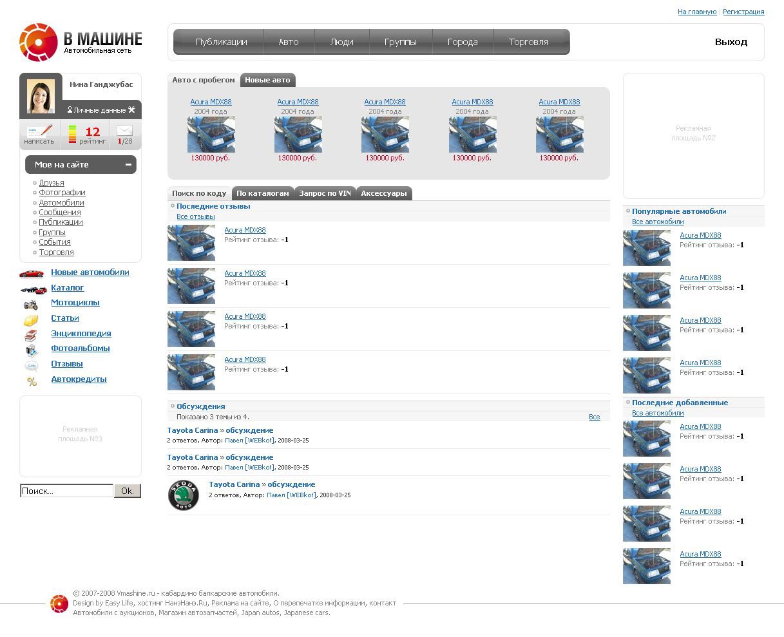The width and height of the screenshot is (784, 637).
Task: Click the rating bar indicator icon
Action: pyautogui.click(x=72, y=134)
